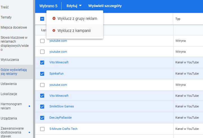The height and width of the screenshot is (138, 203).
Task: Uncheck the first Vito Minecraft row
Action: point(42,63)
